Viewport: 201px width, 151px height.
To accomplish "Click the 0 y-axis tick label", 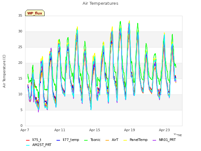I will 21,126.
